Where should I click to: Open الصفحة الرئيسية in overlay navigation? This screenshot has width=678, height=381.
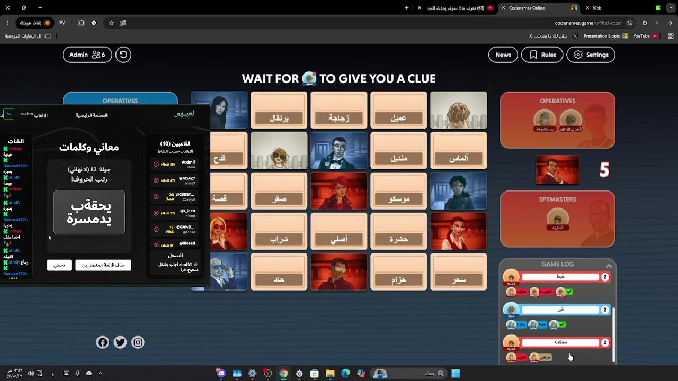91,115
